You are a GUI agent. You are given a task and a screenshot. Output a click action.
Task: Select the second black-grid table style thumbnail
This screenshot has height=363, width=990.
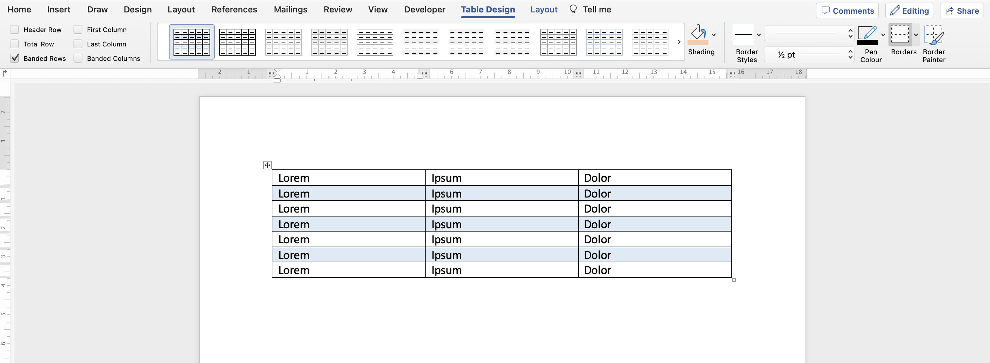(x=237, y=42)
